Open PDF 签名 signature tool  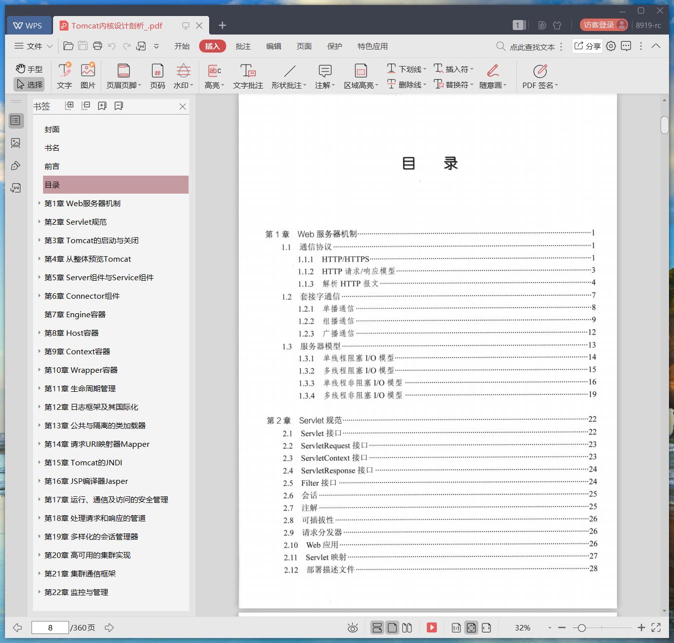[540, 76]
